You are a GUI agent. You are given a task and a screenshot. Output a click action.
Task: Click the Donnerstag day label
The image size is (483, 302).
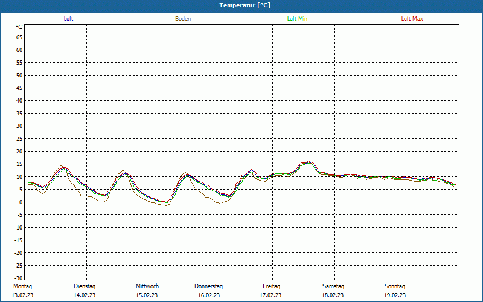(208, 286)
